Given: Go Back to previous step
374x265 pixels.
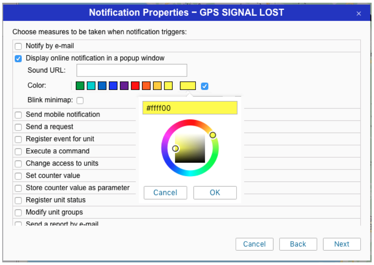Looking at the screenshot, I should click(x=298, y=244).
